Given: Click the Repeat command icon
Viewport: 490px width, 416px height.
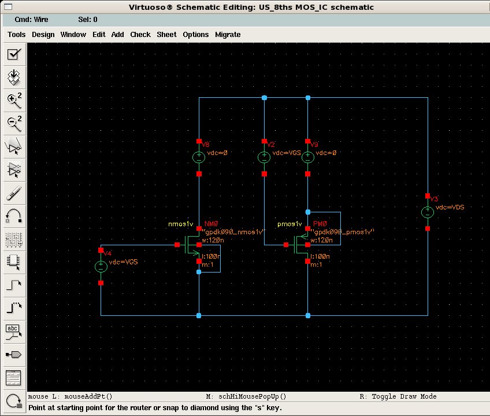Looking at the screenshot, I should pyautogui.click(x=14, y=402).
